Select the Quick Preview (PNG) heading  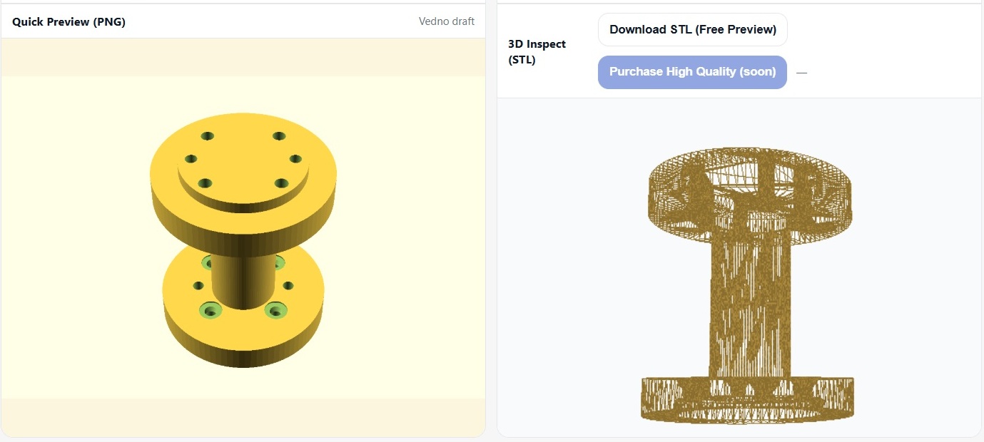69,21
